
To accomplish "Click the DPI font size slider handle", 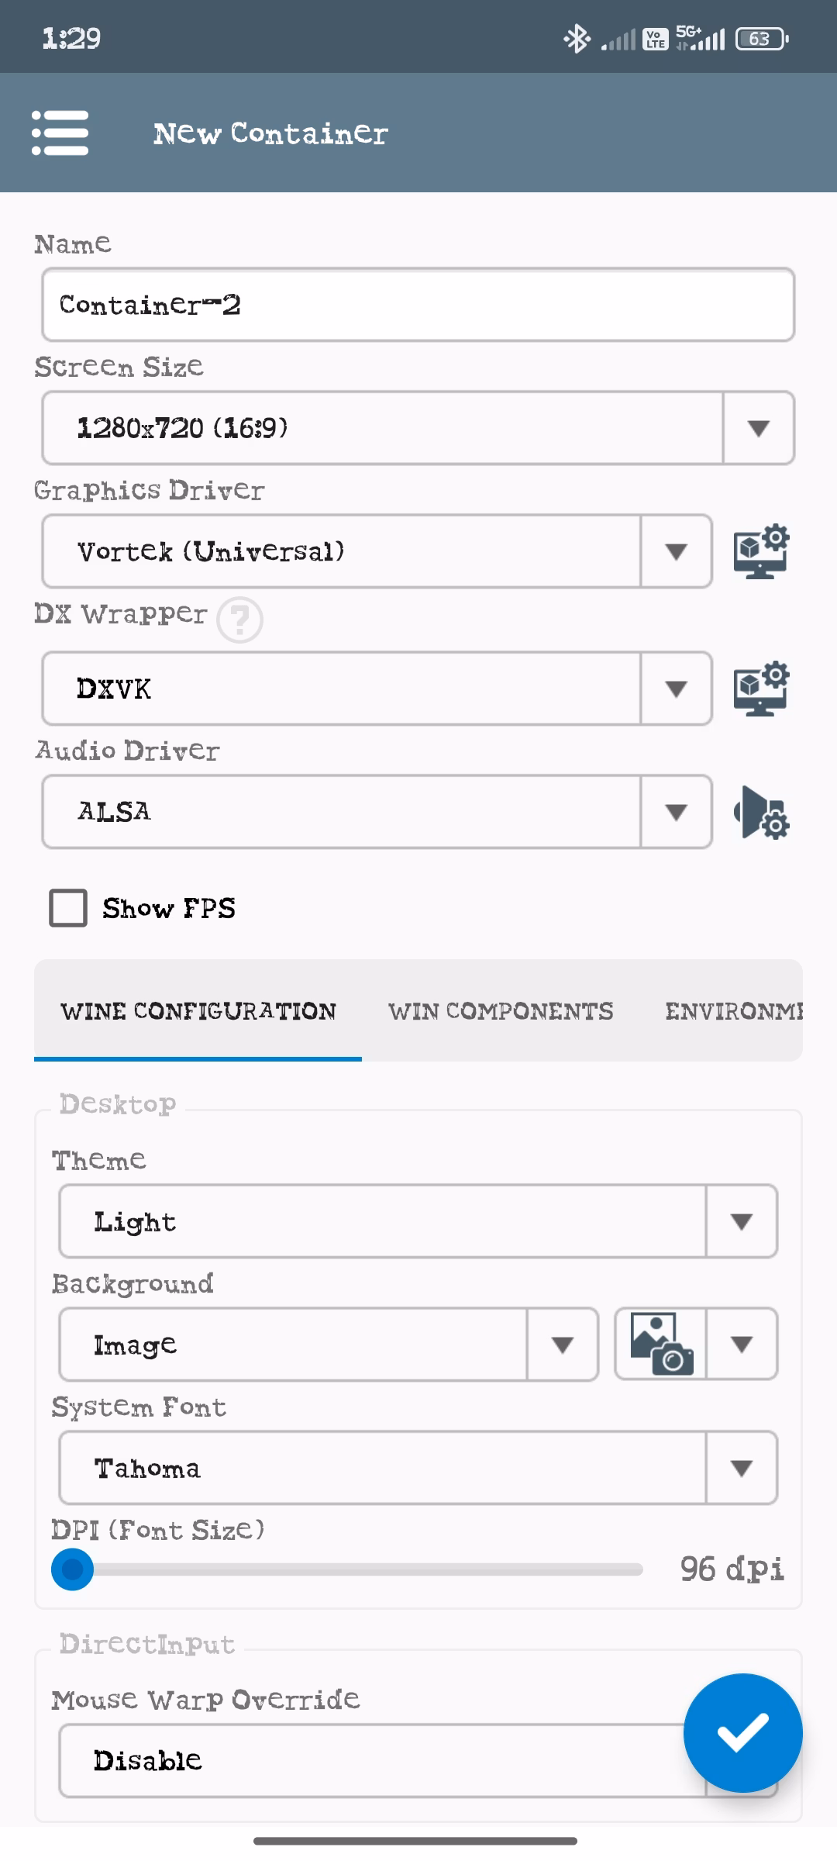I will (x=72, y=1569).
